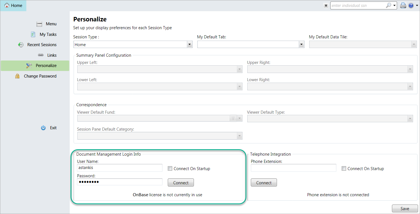This screenshot has height=214, width=420.
Task: Click the magnifier search icon in SSN box
Action: click(x=389, y=6)
